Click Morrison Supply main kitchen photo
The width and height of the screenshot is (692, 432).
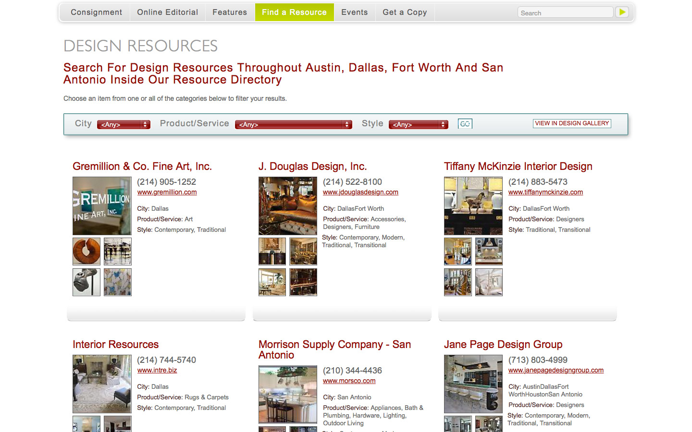[x=288, y=395]
